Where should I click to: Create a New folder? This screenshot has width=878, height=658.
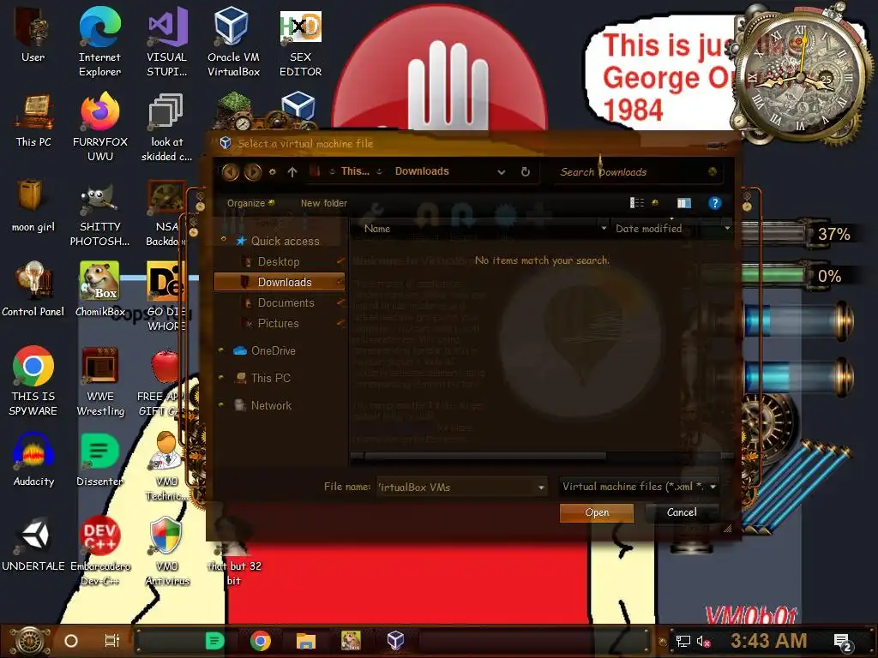tap(323, 203)
